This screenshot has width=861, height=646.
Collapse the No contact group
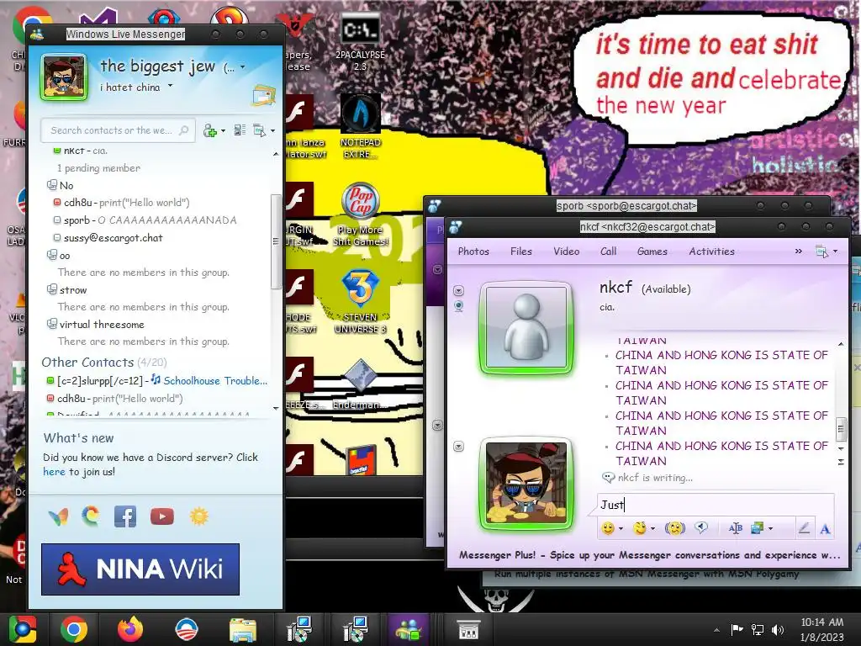pyautogui.click(x=51, y=185)
